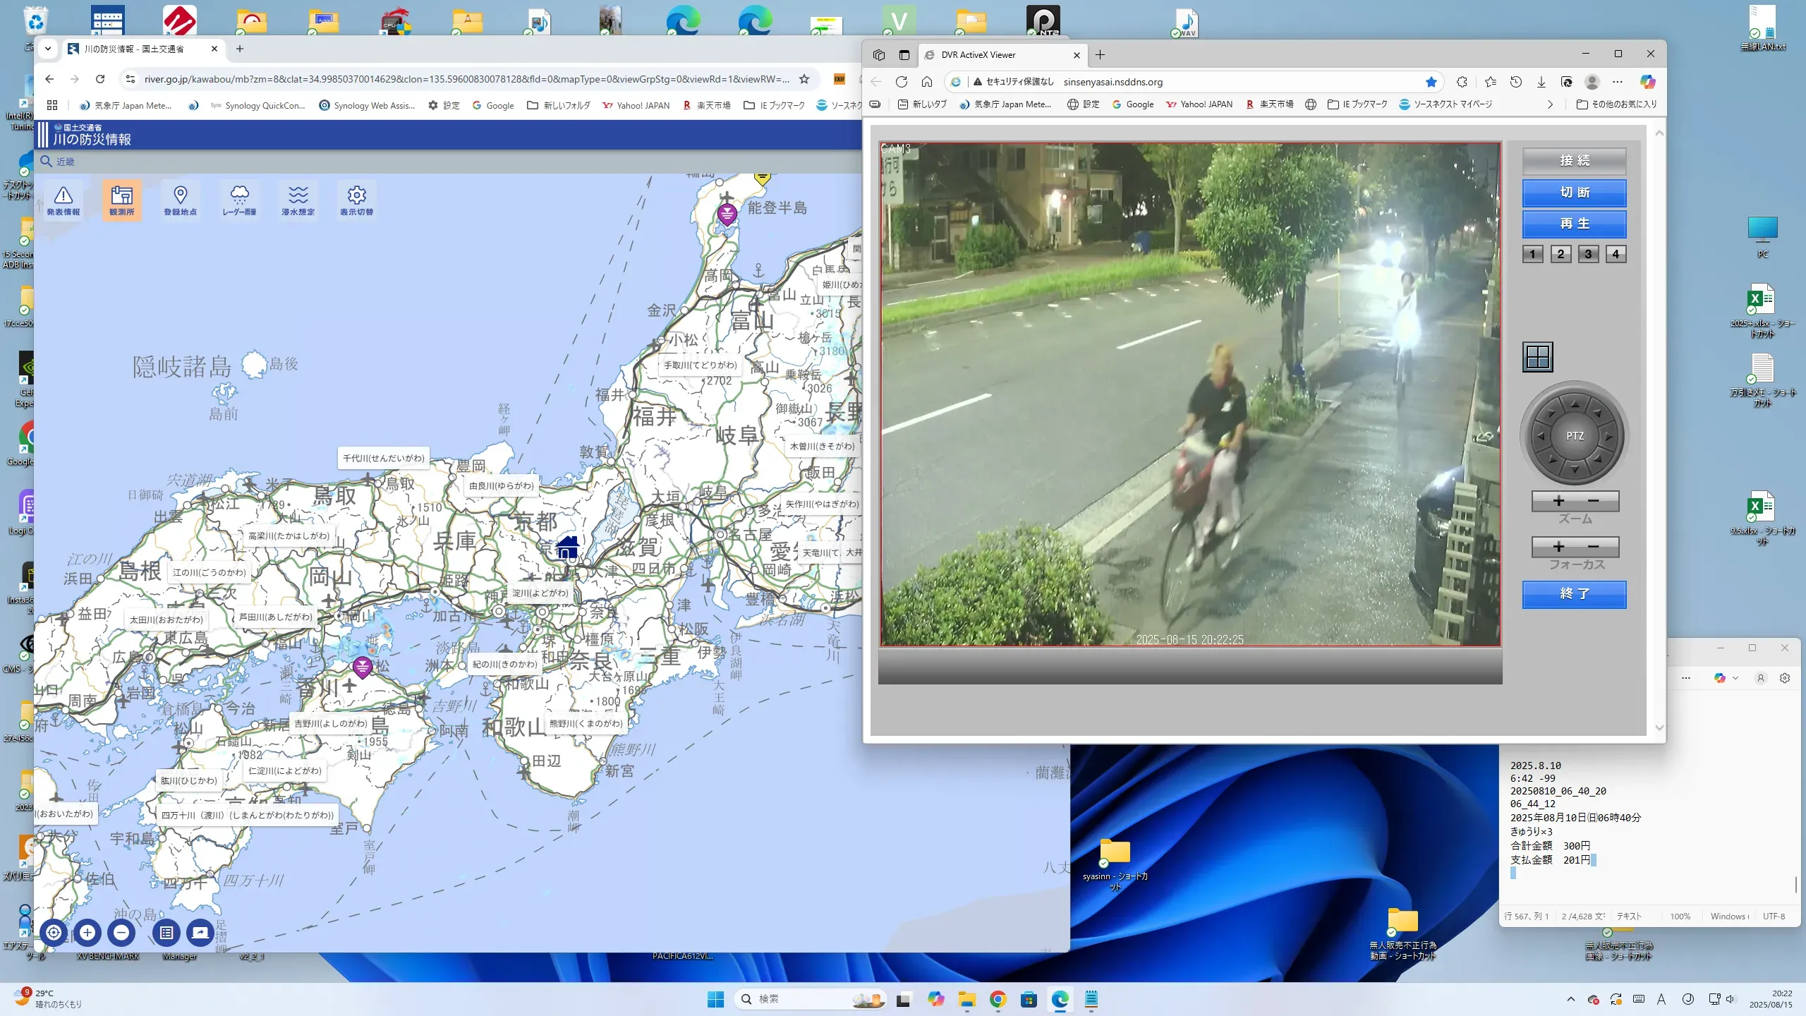This screenshot has width=1806, height=1016.
Task: Select camera channel 3 button
Action: point(1588,254)
